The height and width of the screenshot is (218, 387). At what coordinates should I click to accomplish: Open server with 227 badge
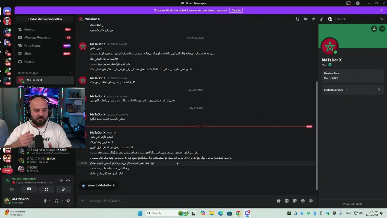click(x=7, y=81)
